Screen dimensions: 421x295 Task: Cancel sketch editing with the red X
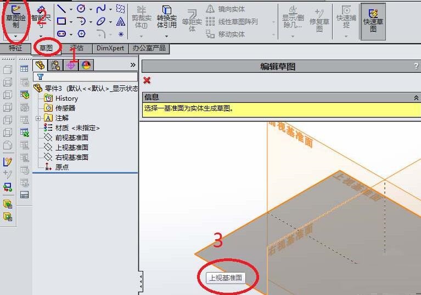(147, 80)
